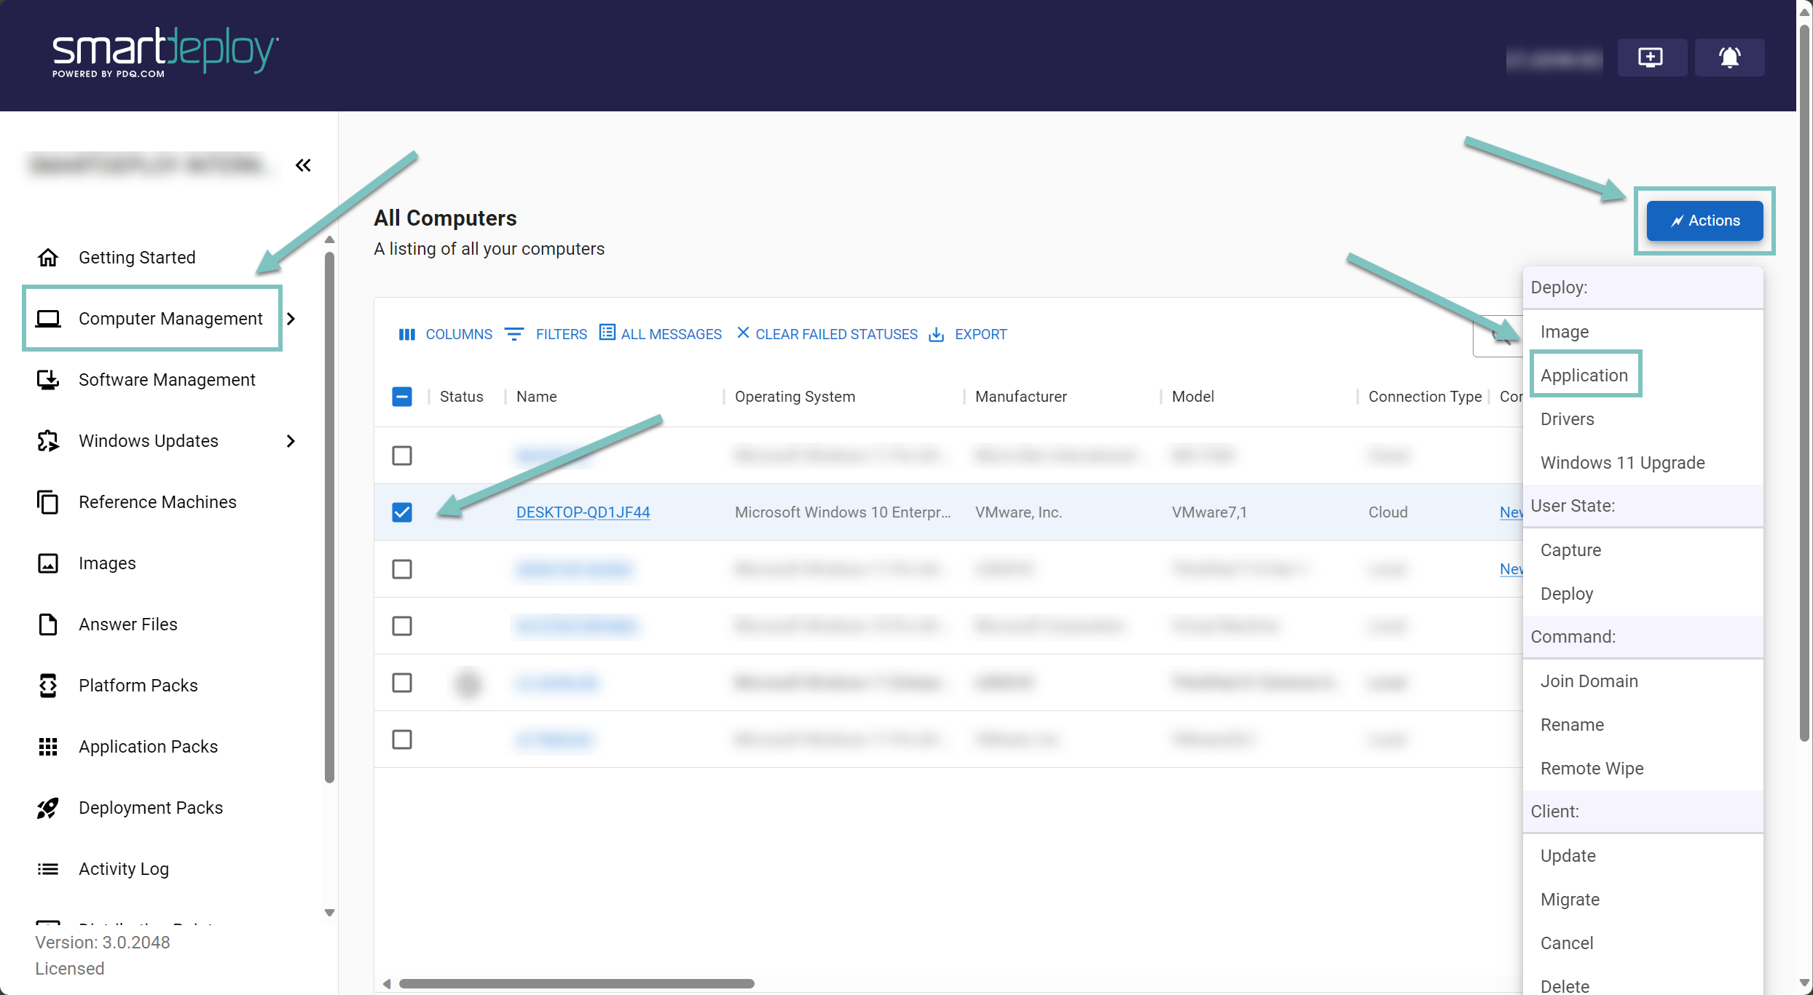Click the Getting Started home icon

48,258
